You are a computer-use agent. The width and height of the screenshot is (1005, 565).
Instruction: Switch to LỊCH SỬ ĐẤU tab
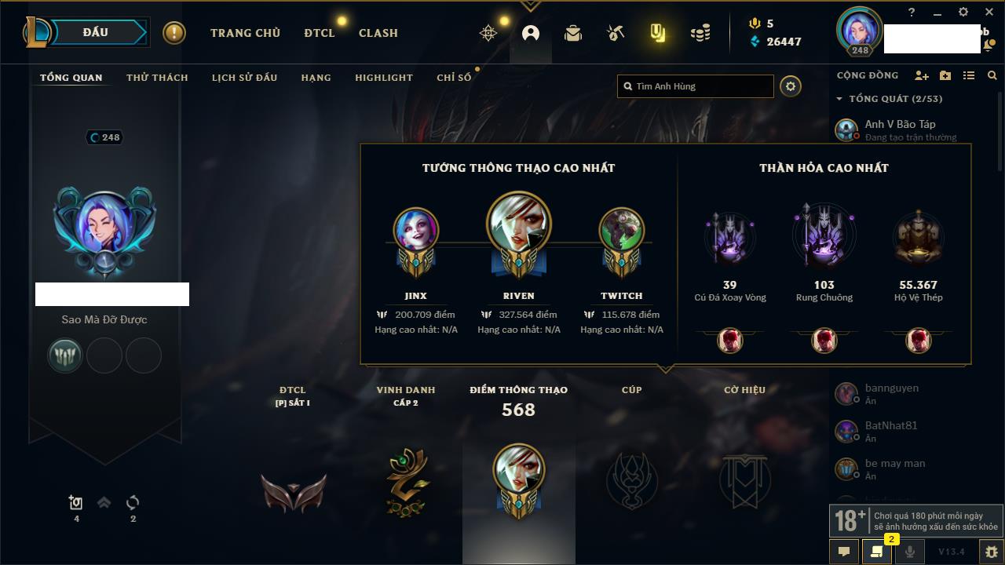coord(244,78)
